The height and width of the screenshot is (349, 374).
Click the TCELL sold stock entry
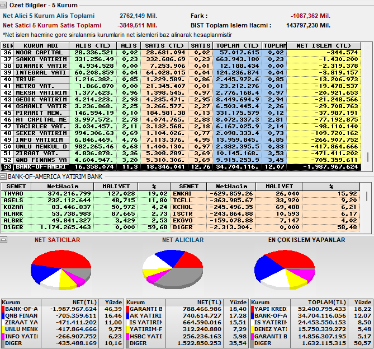pyautogui.click(x=265, y=201)
